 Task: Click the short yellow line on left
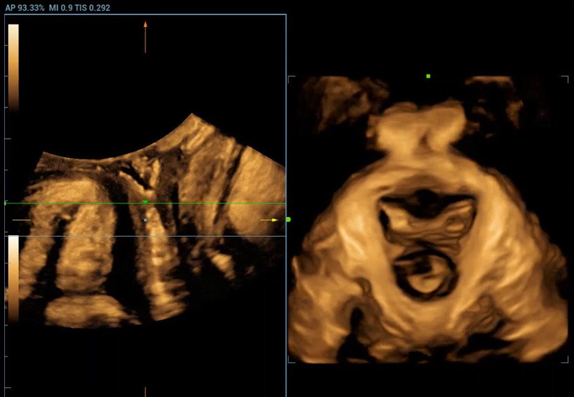21,220
